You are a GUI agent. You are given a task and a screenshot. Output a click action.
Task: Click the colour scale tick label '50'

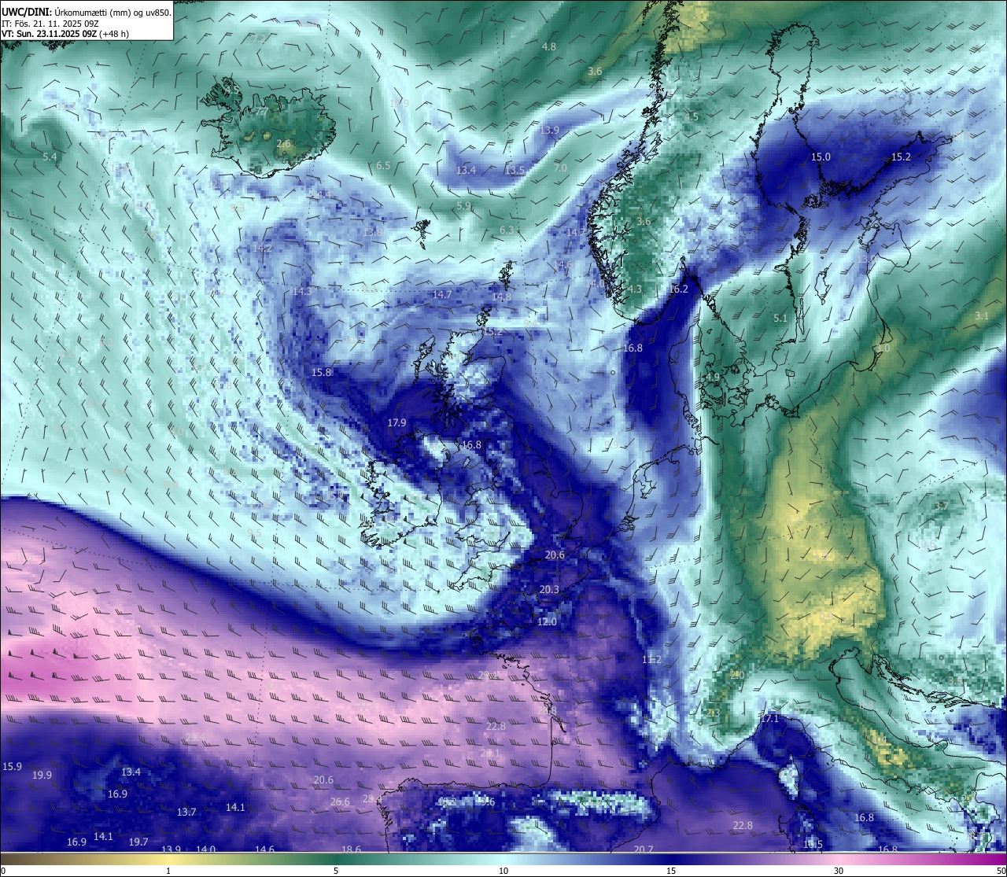(1001, 871)
